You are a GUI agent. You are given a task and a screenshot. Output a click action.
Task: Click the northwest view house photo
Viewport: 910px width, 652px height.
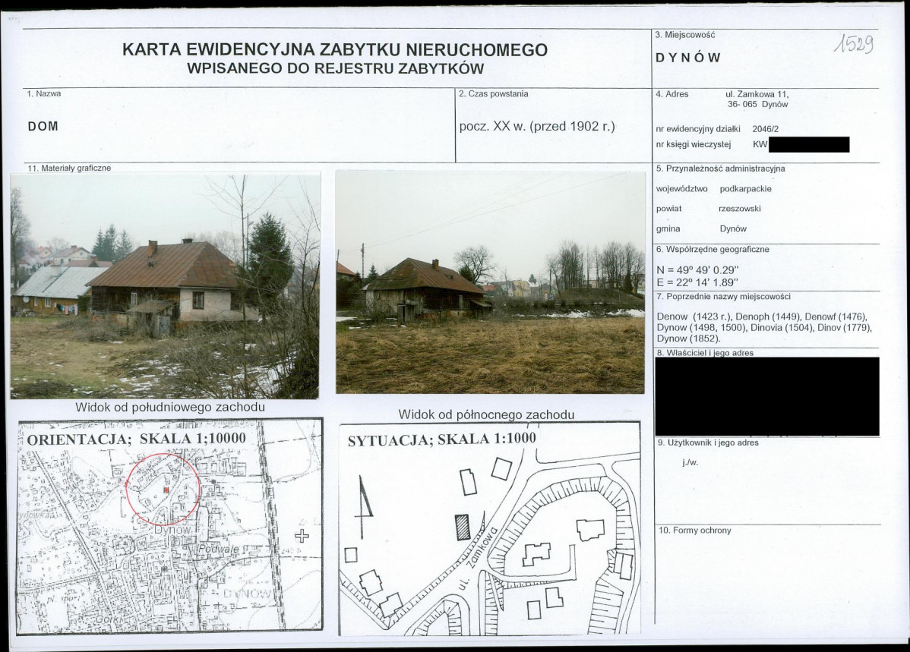491,282
